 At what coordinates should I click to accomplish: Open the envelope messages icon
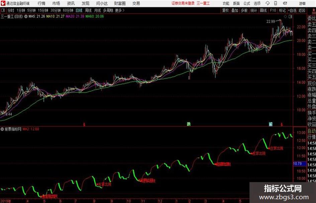[x=285, y=3]
